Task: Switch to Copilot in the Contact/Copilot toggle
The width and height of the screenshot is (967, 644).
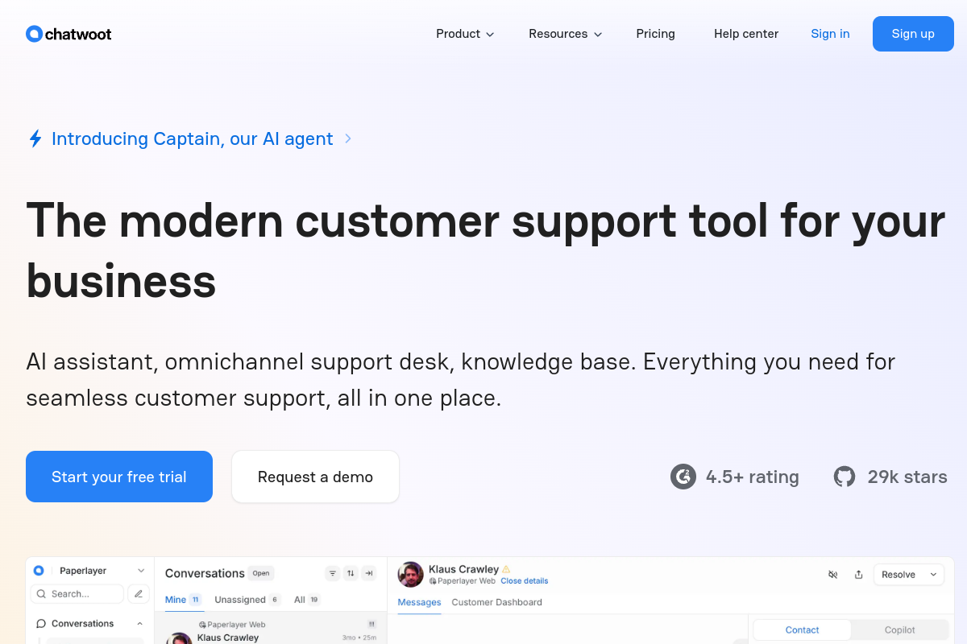Action: [x=900, y=630]
